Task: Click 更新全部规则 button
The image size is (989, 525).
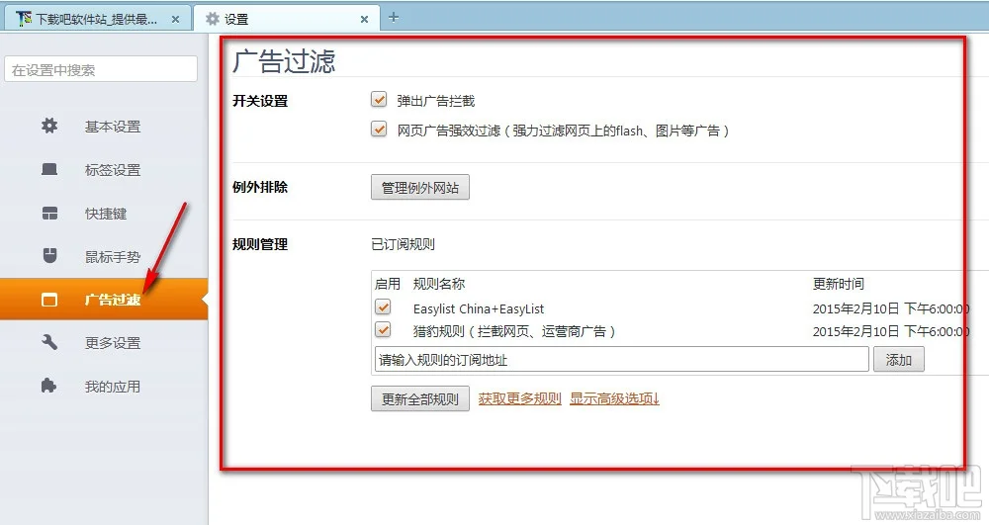Action: pyautogui.click(x=420, y=399)
